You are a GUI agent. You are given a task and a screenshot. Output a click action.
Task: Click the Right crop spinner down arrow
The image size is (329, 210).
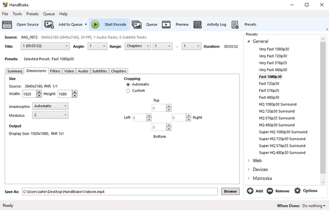pos(188,119)
